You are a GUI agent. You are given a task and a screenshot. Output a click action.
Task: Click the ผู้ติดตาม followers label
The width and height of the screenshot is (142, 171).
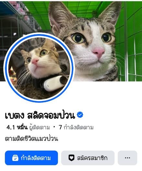(x=40, y=128)
